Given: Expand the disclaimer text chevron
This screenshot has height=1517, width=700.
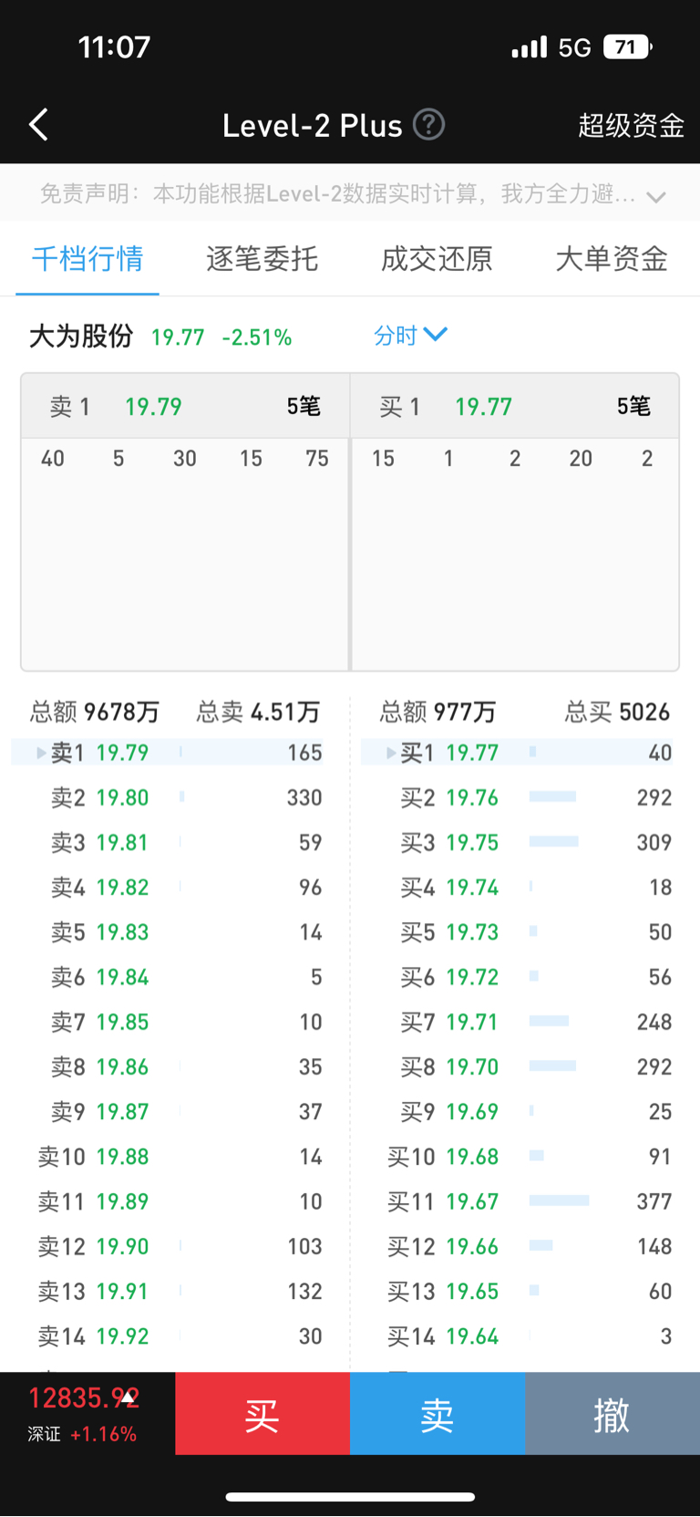Looking at the screenshot, I should pos(656,196).
